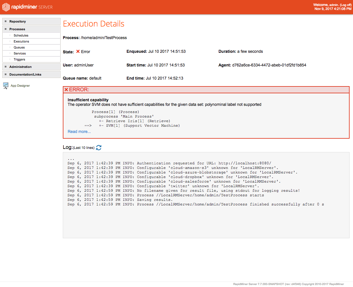Image resolution: width=353 pixels, height=287 pixels.
Task: Click the 'twitter' unknown log line
Action: point(163,186)
